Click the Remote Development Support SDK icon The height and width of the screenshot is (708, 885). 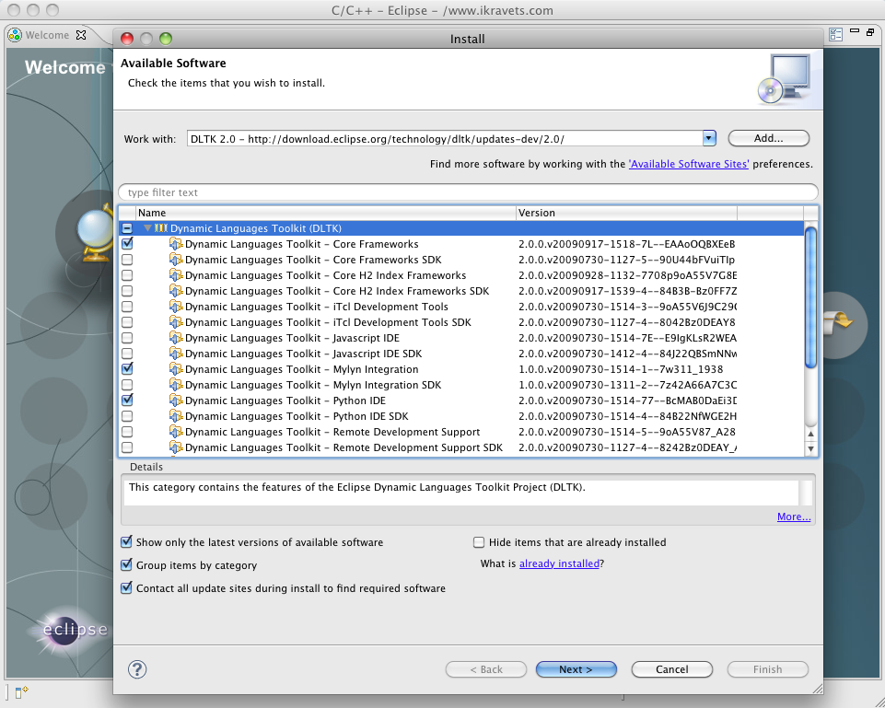coord(176,447)
